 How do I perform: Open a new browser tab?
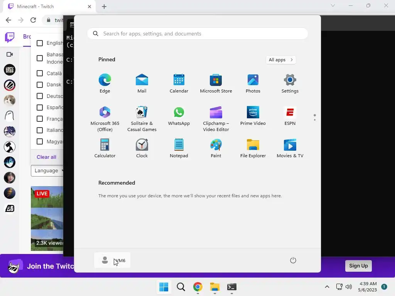click(x=104, y=7)
